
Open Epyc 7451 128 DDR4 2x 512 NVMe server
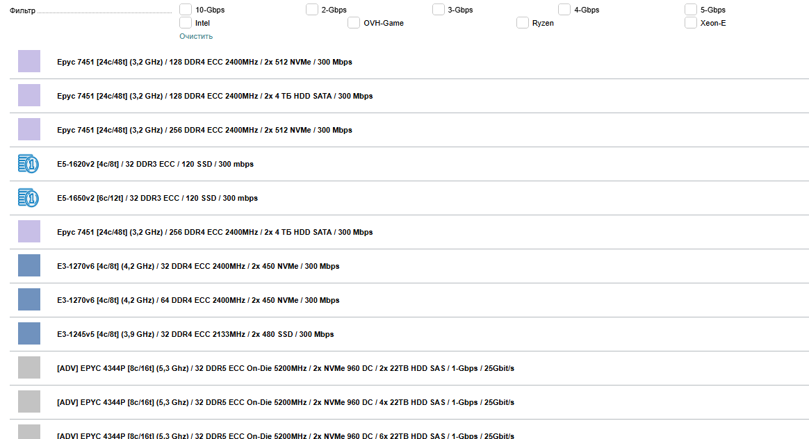tap(204, 62)
